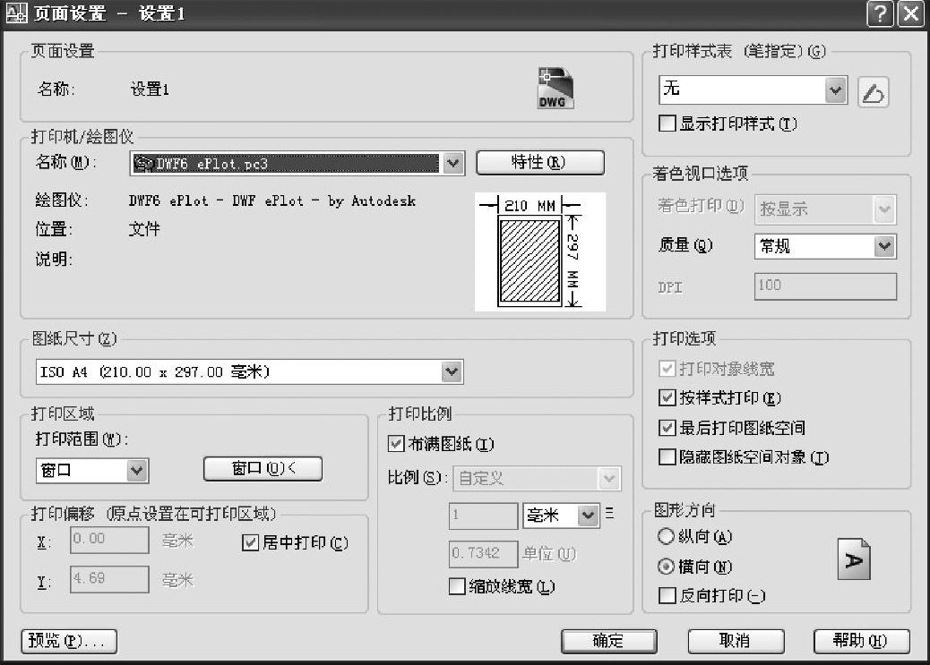Click the help question mark title button
Screen dimensions: 930x665
pyautogui.click(x=880, y=13)
